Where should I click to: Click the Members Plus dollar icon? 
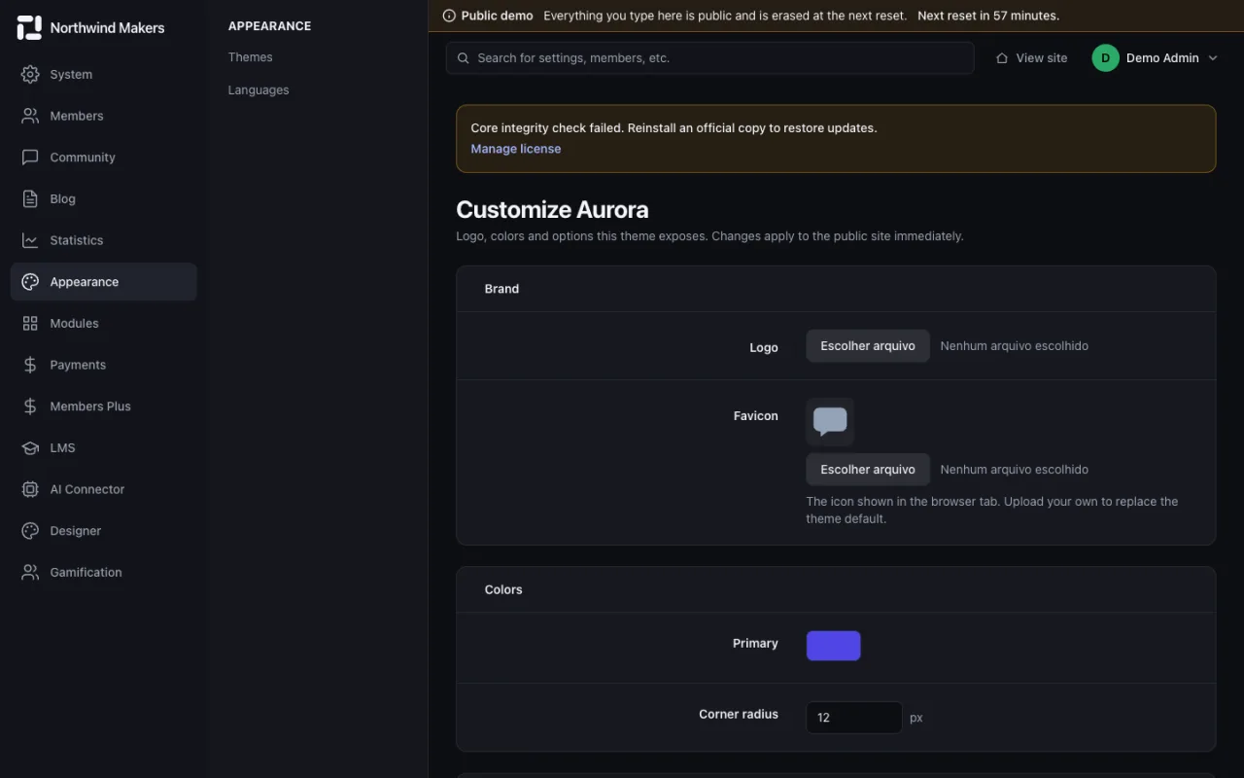tap(30, 407)
